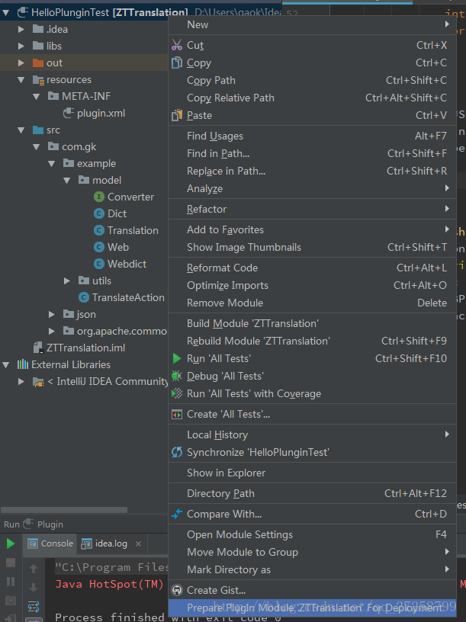Screen dimensions: 466x622
Task: Open the Refactor submenu
Action: pyautogui.click(x=313, y=209)
